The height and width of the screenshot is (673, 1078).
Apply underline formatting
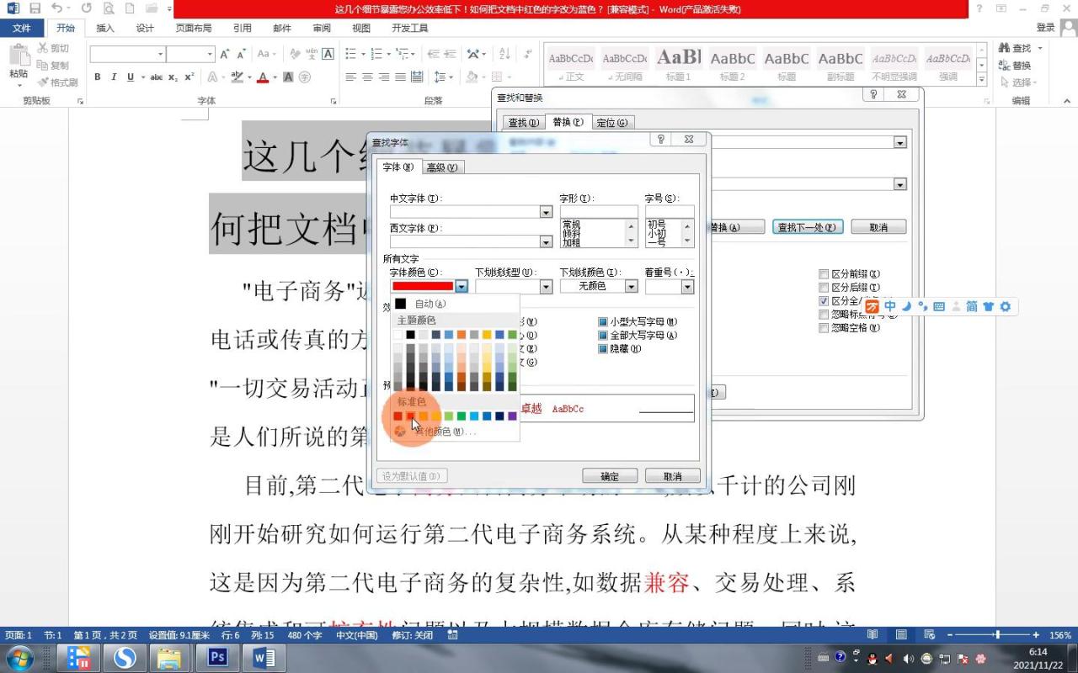pos(131,77)
